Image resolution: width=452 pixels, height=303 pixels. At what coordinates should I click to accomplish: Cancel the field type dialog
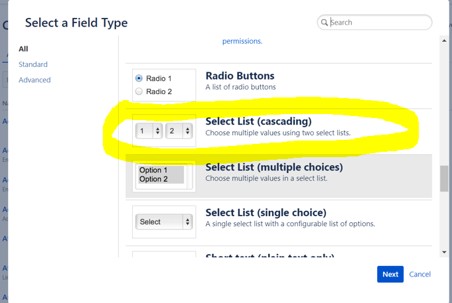[419, 274]
